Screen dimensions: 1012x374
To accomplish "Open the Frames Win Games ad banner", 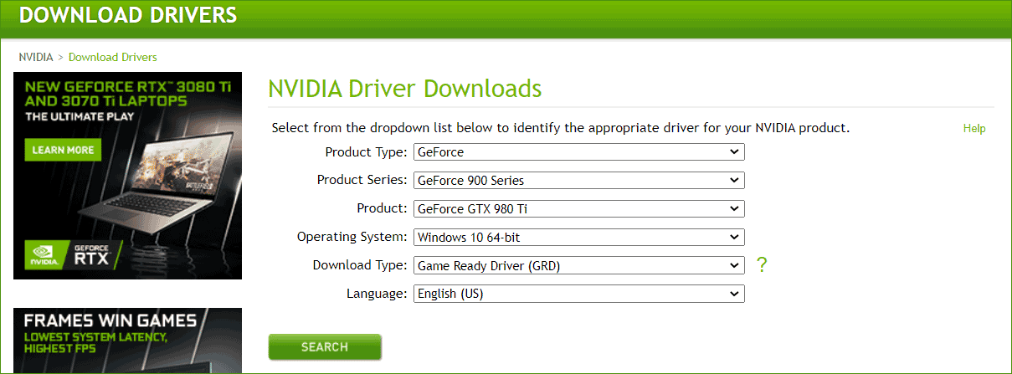I will click(x=127, y=341).
